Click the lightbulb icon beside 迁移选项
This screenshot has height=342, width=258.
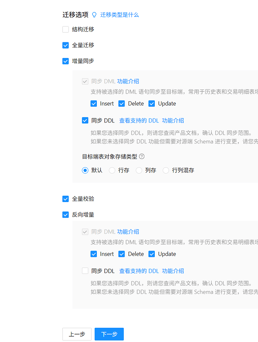click(x=94, y=15)
